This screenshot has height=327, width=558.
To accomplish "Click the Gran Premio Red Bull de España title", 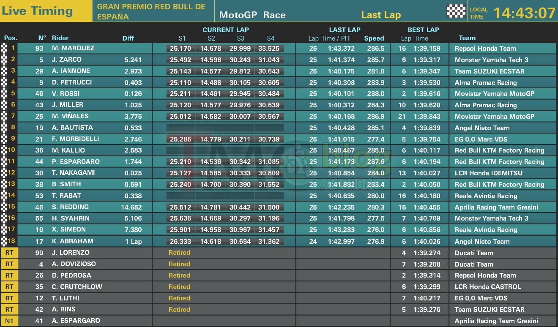I will click(x=151, y=11).
